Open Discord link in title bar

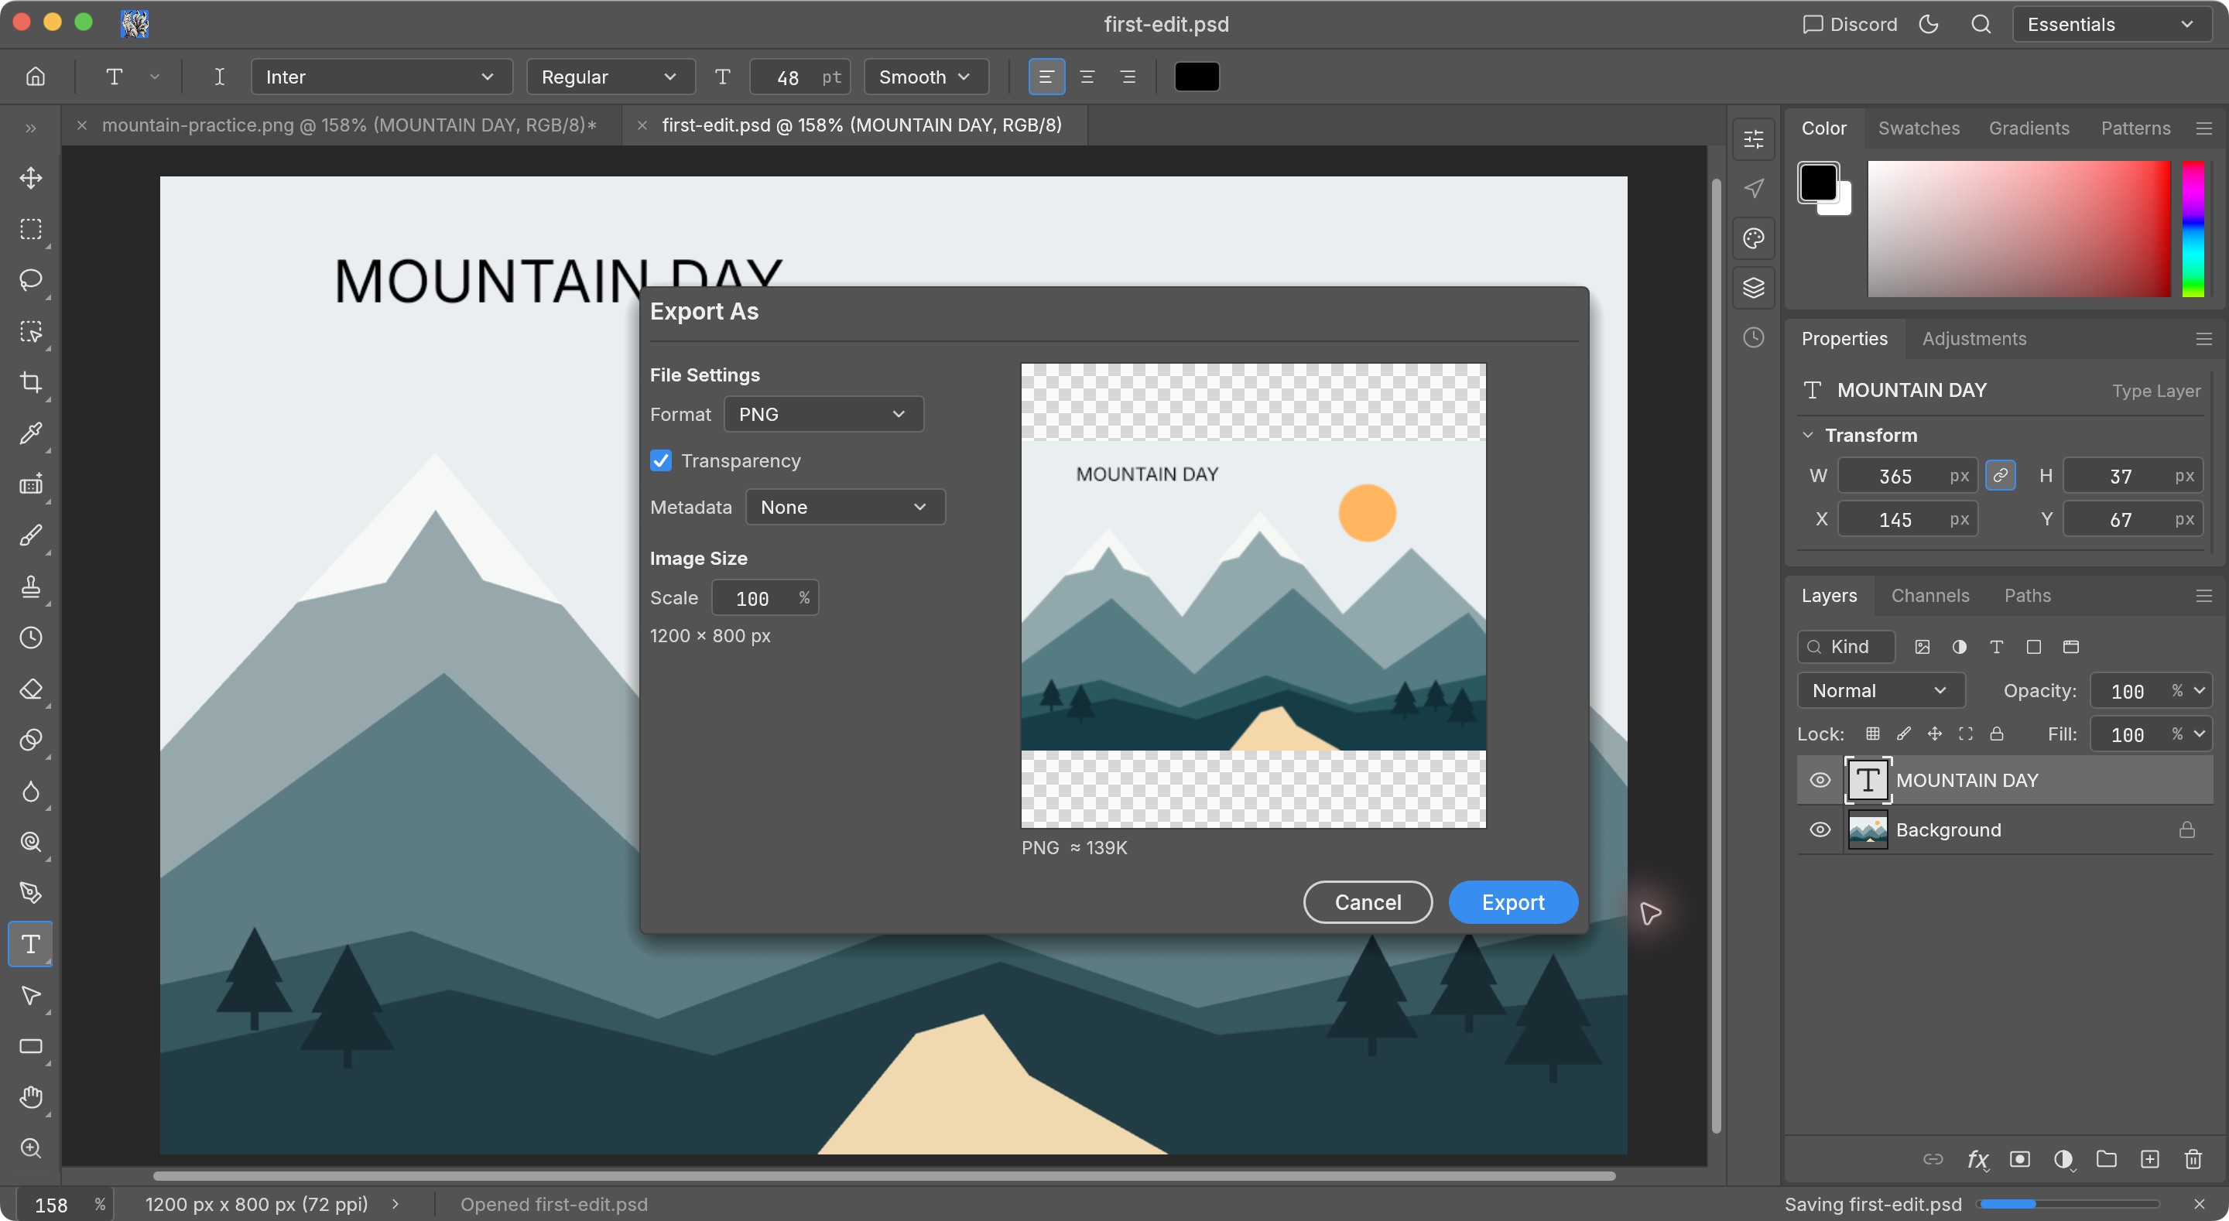point(1850,24)
